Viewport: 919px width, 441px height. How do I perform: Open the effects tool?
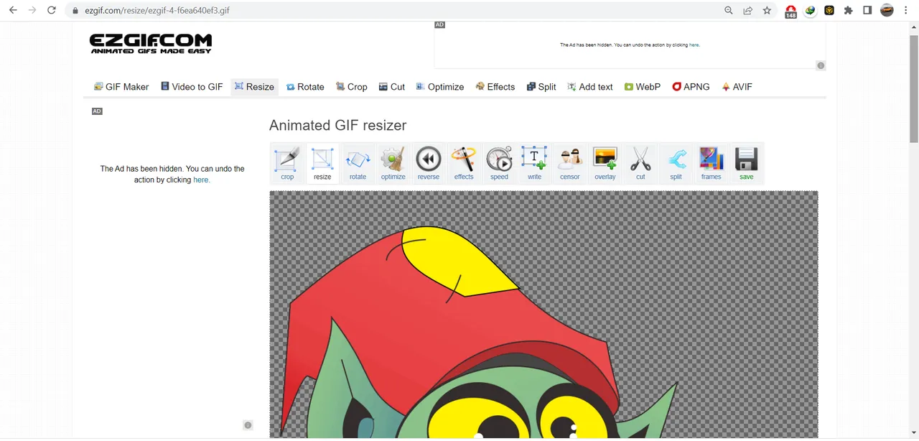(464, 162)
